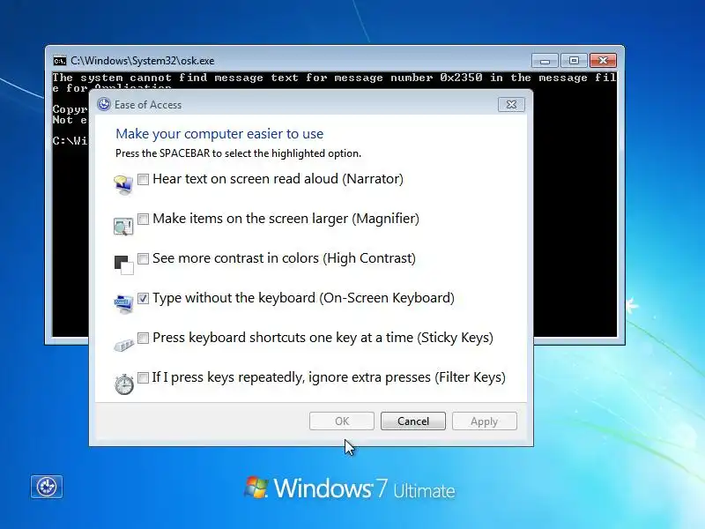The width and height of the screenshot is (705, 529).
Task: Click 'Hear text on screen read aloud (Narrator)' label
Action: point(278,179)
